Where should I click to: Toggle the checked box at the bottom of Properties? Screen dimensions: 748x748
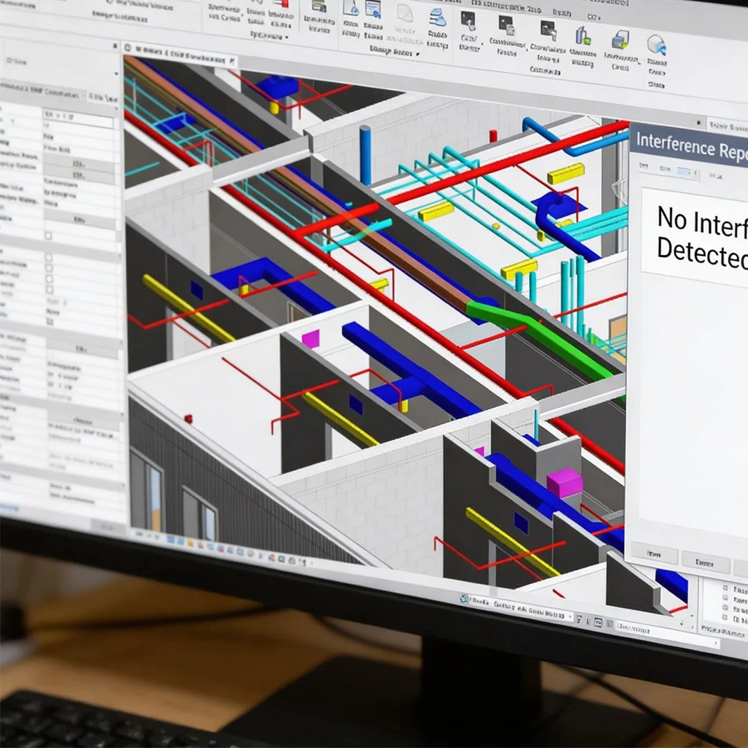coord(50,322)
